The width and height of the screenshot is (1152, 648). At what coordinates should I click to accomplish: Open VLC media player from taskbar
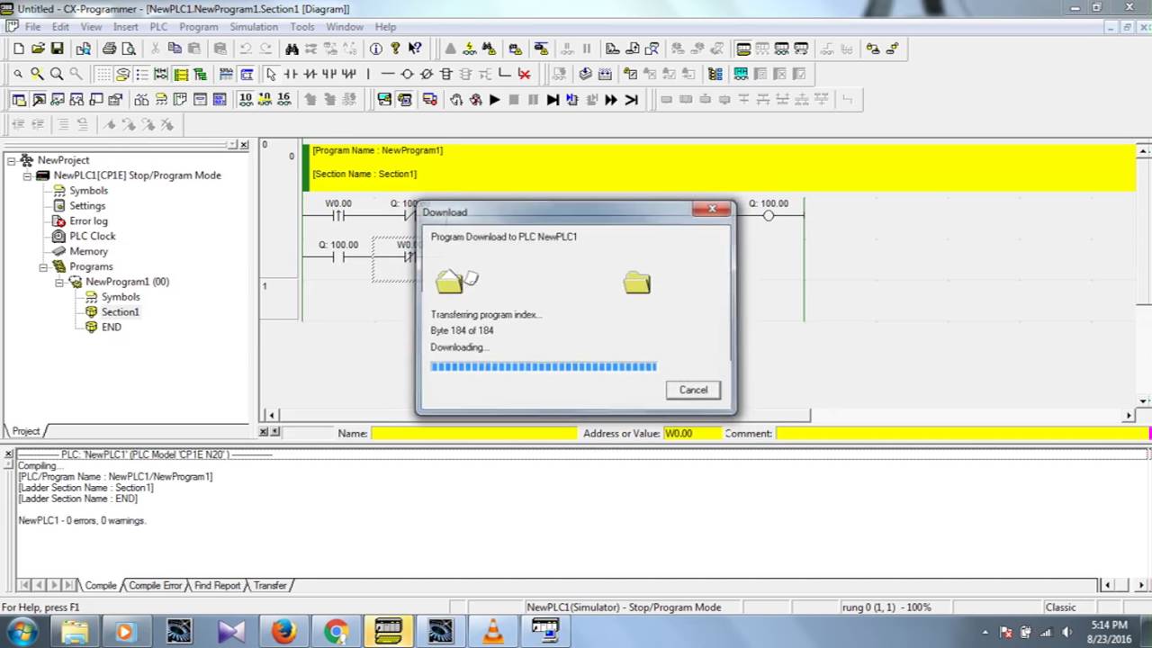click(493, 631)
